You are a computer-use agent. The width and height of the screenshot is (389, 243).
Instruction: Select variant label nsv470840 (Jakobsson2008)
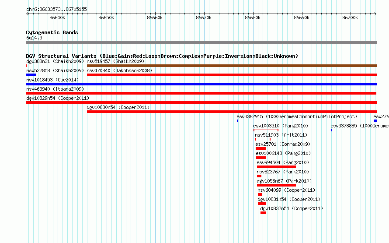click(119, 70)
